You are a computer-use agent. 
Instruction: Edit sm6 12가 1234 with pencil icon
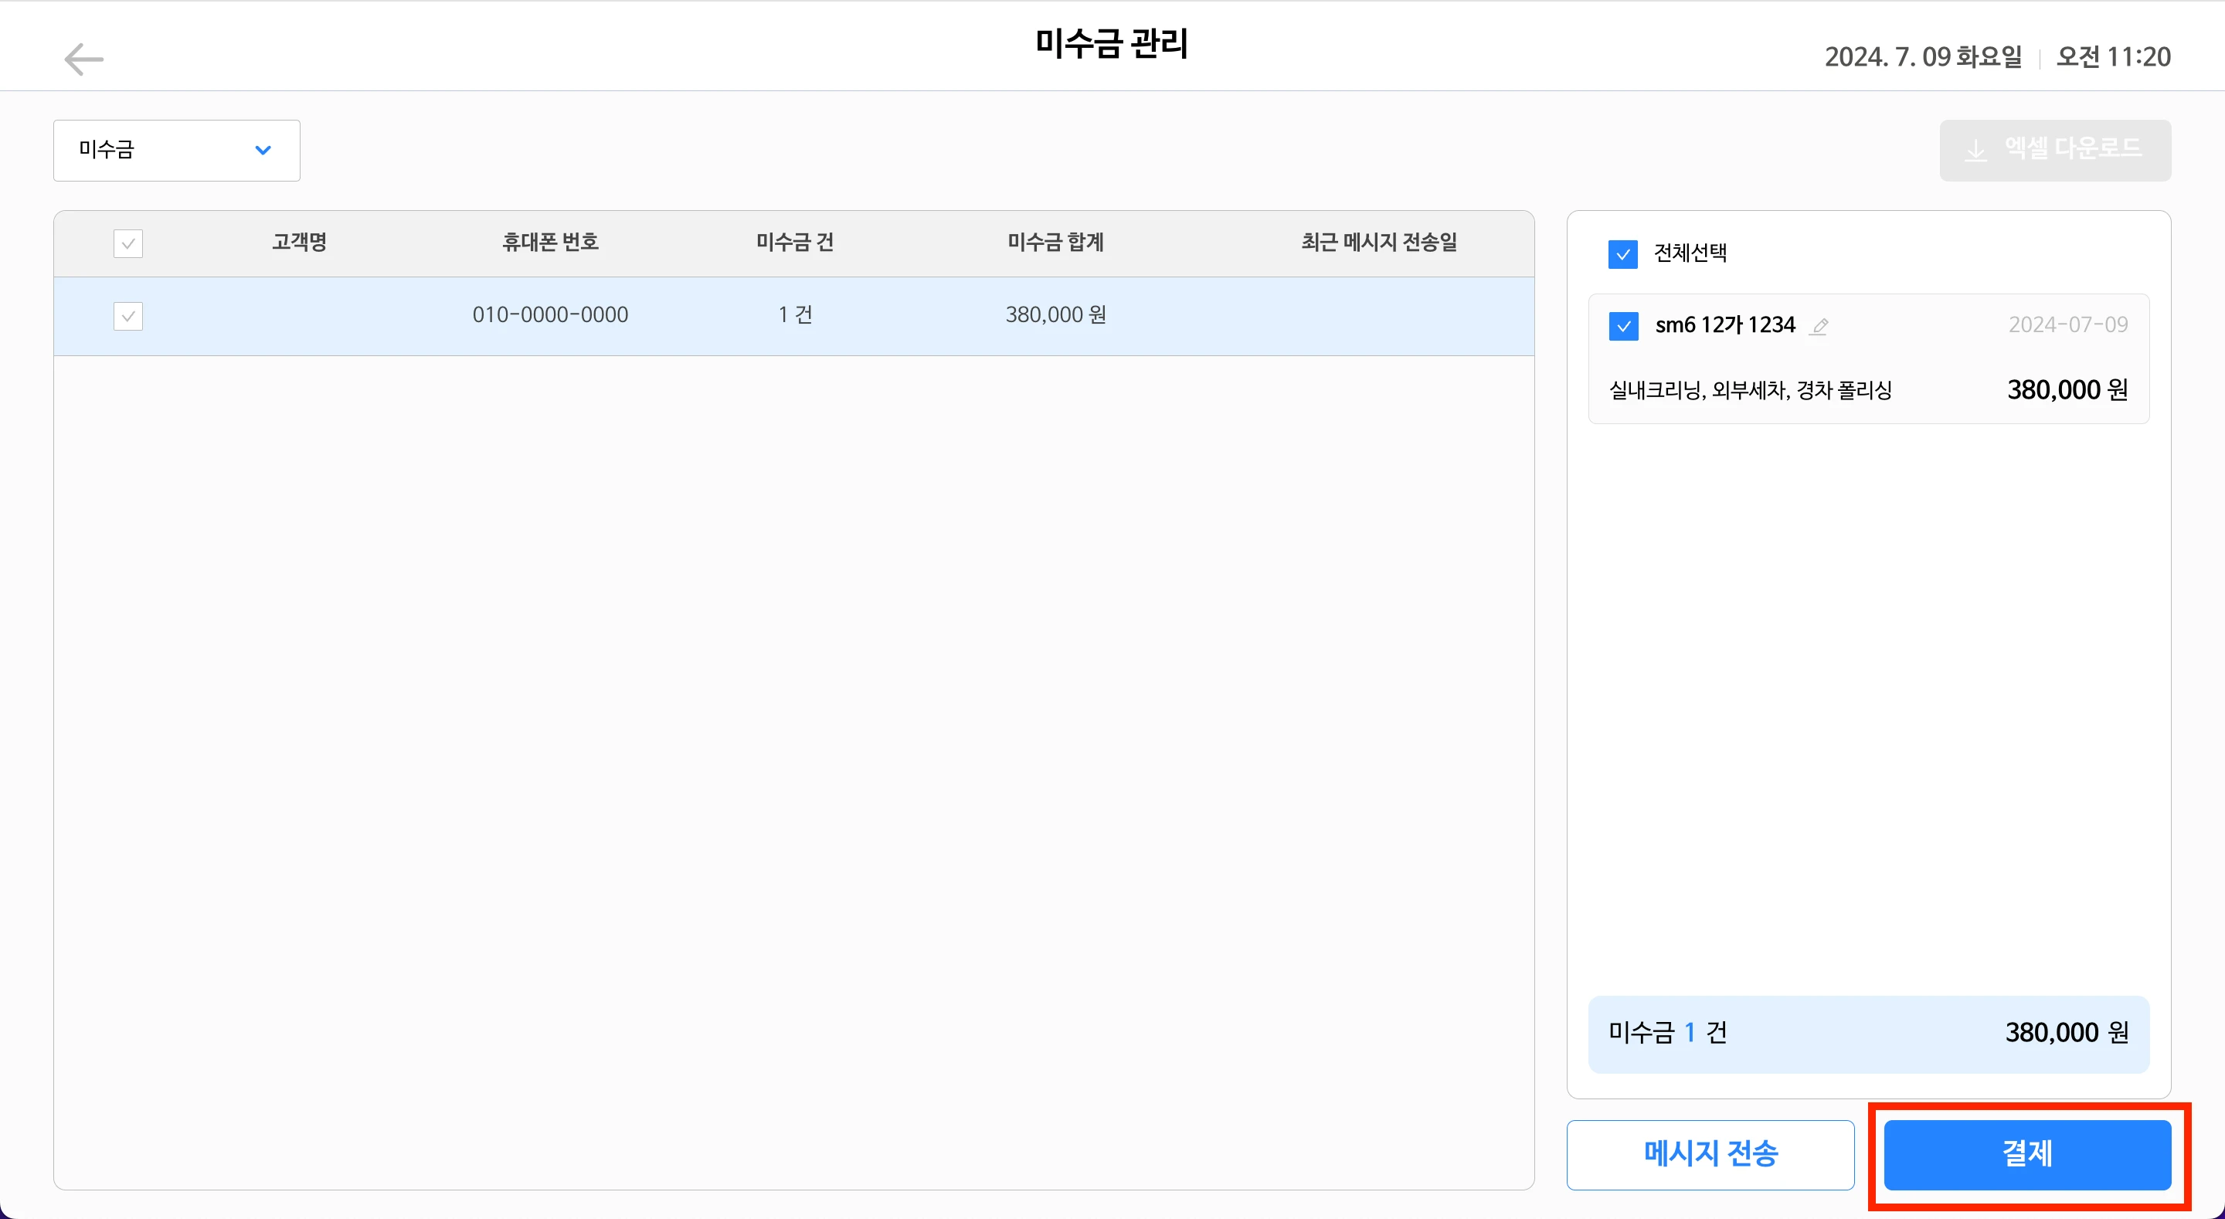tap(1819, 327)
